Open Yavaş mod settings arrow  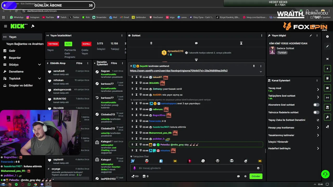tap(318, 90)
